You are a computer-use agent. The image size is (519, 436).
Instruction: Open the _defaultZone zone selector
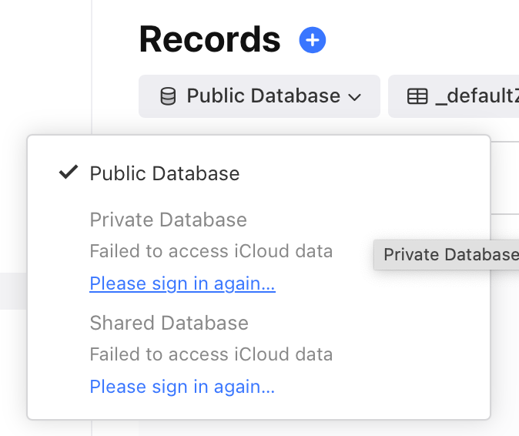point(454,96)
